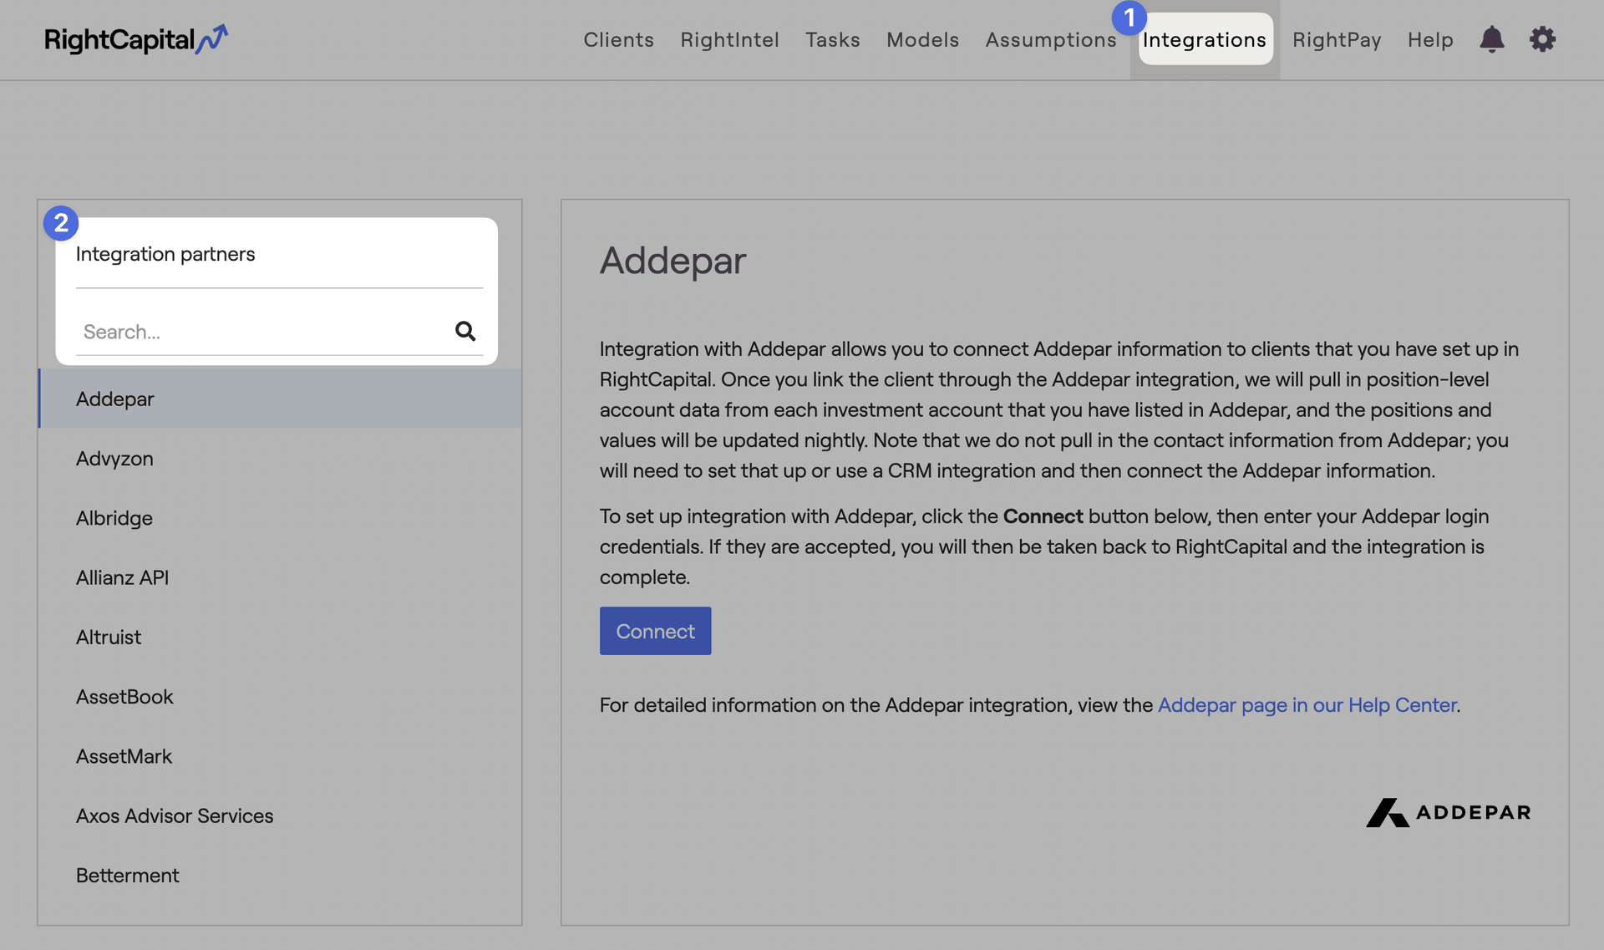Open the Allianz API integration

pos(280,577)
